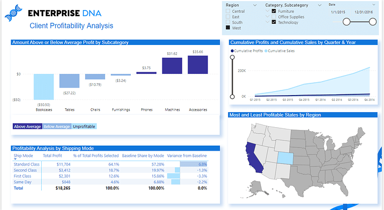The height and width of the screenshot is (210, 384).
Task: Uncheck the West region checkbox
Action: pos(228,28)
